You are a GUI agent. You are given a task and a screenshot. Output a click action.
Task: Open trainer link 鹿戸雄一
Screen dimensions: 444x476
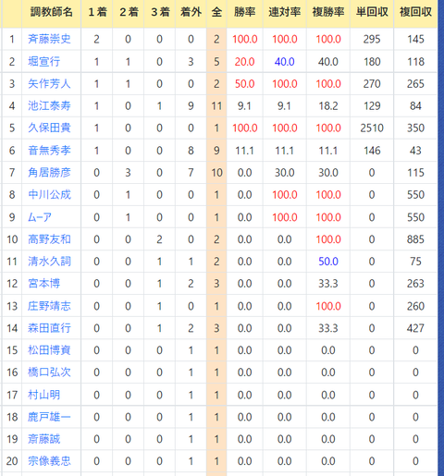pyautogui.click(x=49, y=417)
